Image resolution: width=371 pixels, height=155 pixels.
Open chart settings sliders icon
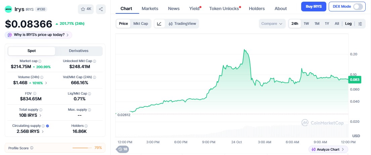tap(360, 23)
